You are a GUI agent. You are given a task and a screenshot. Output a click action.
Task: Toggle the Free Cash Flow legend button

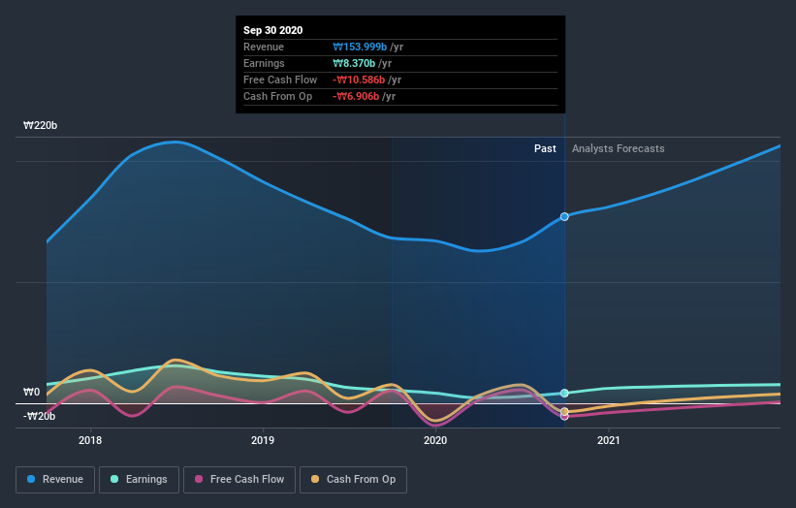[x=239, y=480]
